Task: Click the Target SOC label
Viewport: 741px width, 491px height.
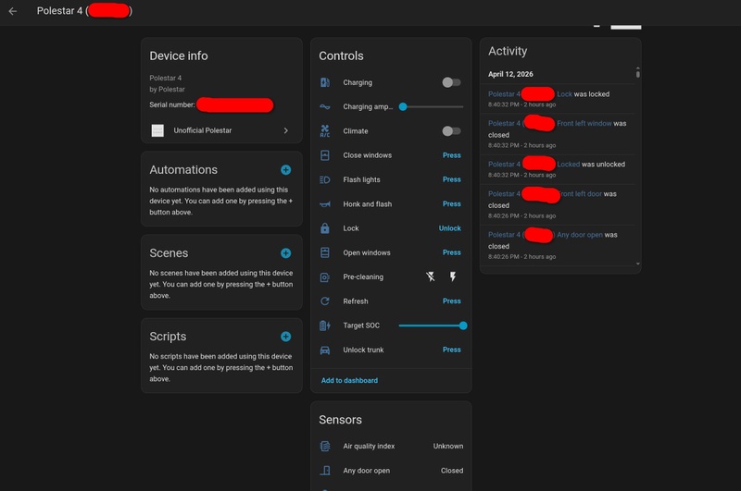Action: [x=361, y=325]
